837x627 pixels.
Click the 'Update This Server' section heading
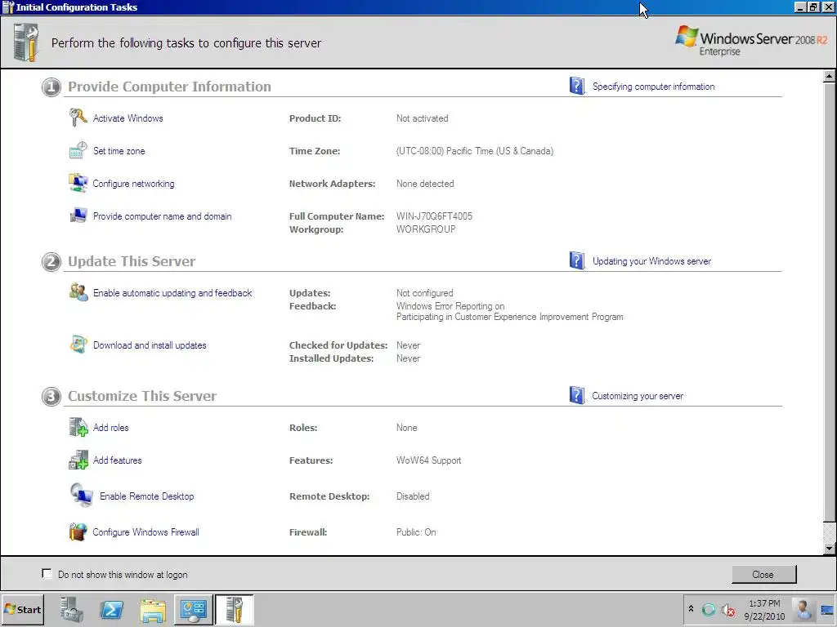[132, 261]
